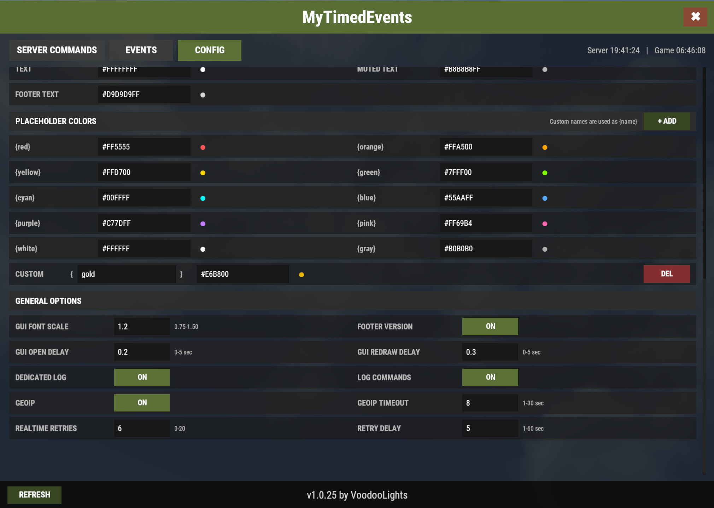Toggle the Footer Version ON switch

pyautogui.click(x=490, y=326)
